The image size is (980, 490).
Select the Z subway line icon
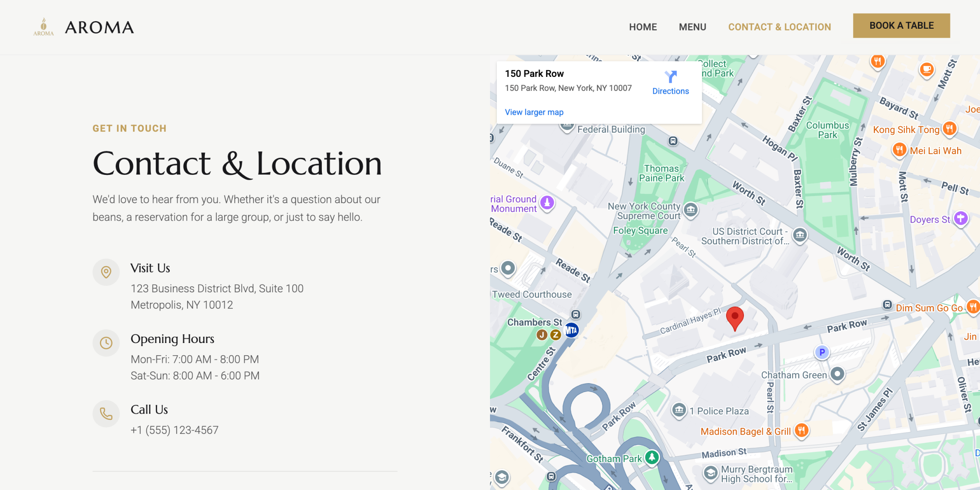(555, 334)
